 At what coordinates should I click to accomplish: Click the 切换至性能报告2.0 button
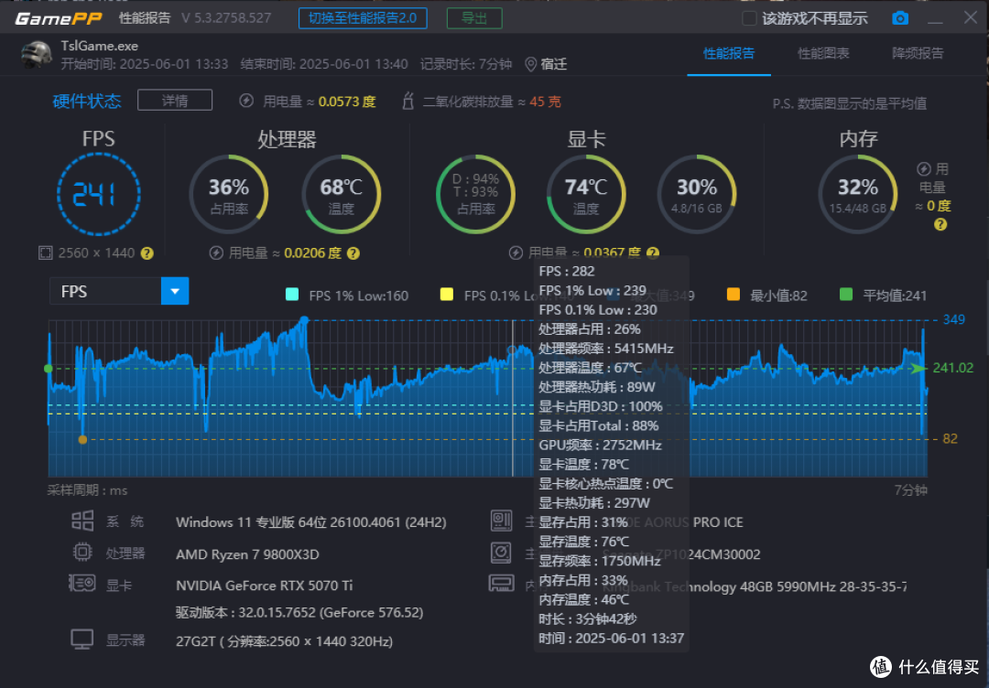363,18
